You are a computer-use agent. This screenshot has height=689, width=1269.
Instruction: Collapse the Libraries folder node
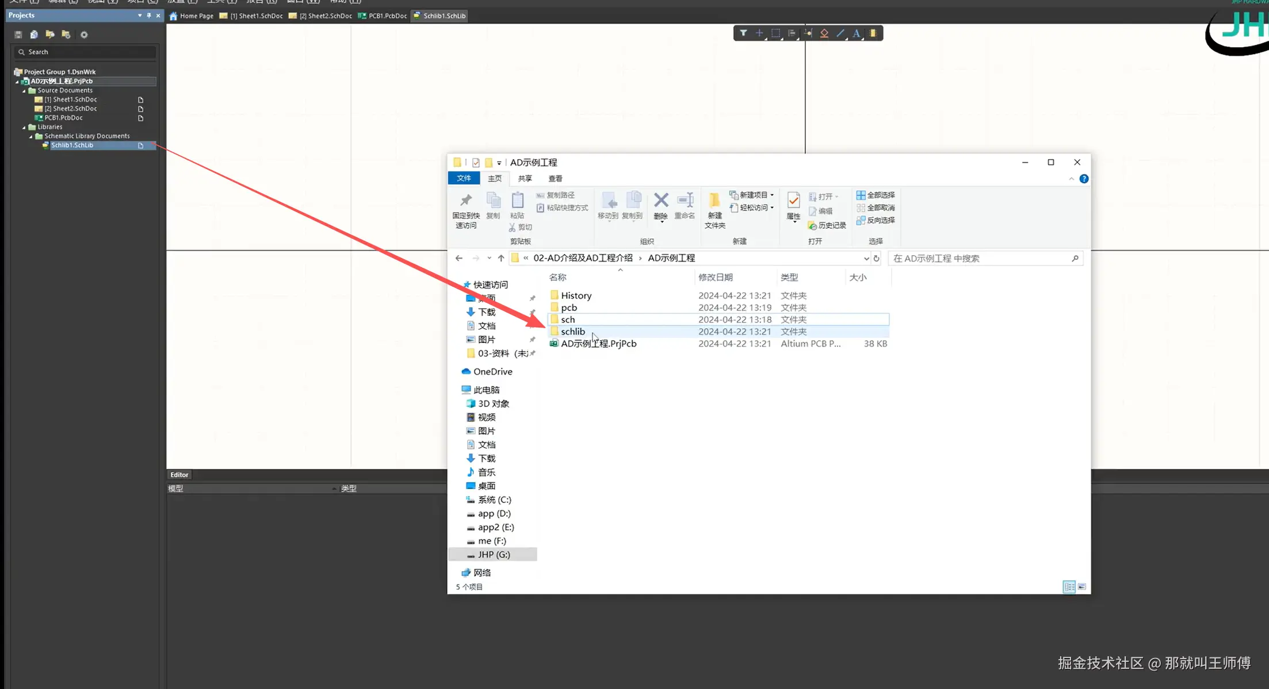pyautogui.click(x=24, y=127)
